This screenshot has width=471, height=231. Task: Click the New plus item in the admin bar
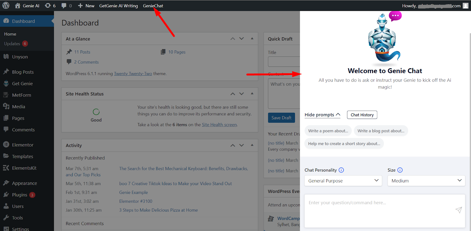[x=86, y=6]
